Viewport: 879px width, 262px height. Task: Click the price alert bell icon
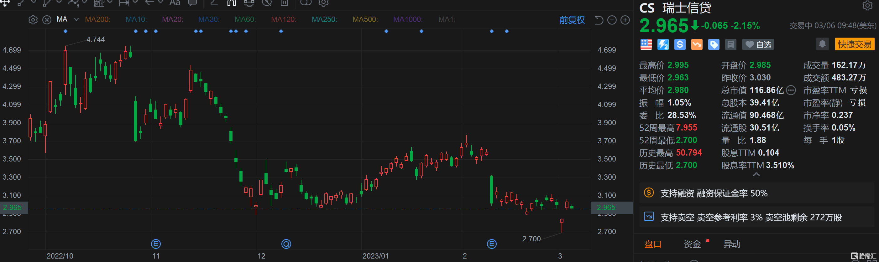[x=822, y=44]
